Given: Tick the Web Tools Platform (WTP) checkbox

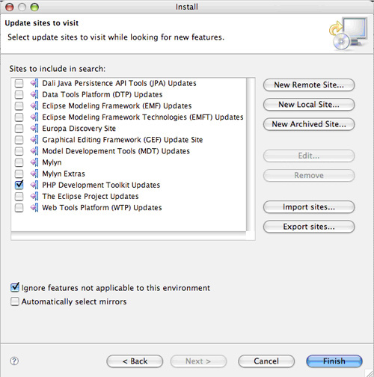Looking at the screenshot, I should (x=19, y=207).
